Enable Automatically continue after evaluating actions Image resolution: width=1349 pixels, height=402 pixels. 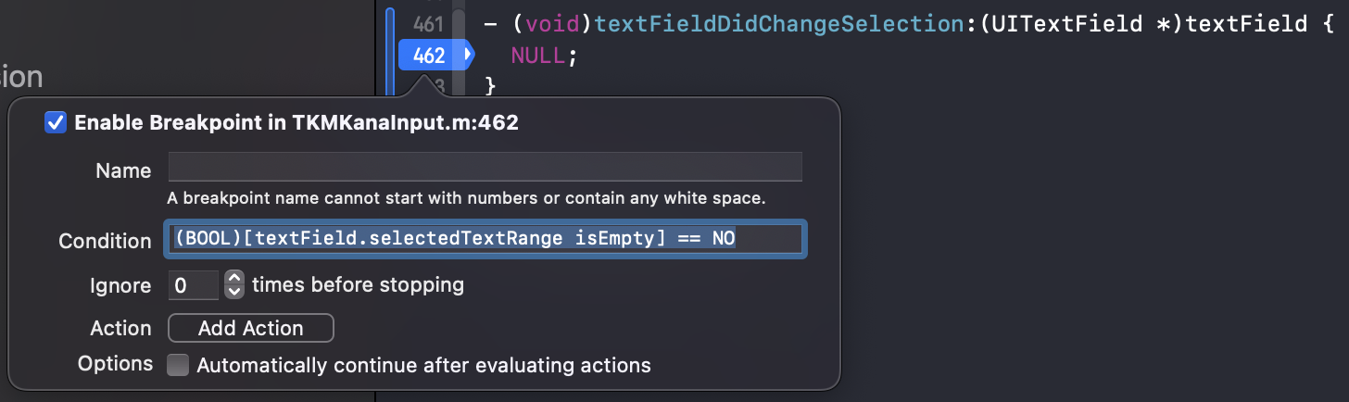click(177, 365)
